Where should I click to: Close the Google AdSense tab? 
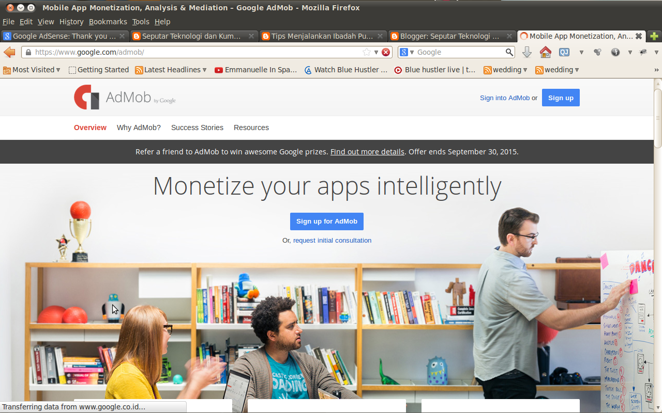pyautogui.click(x=122, y=36)
